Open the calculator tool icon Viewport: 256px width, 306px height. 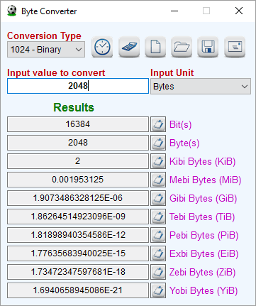coord(129,47)
